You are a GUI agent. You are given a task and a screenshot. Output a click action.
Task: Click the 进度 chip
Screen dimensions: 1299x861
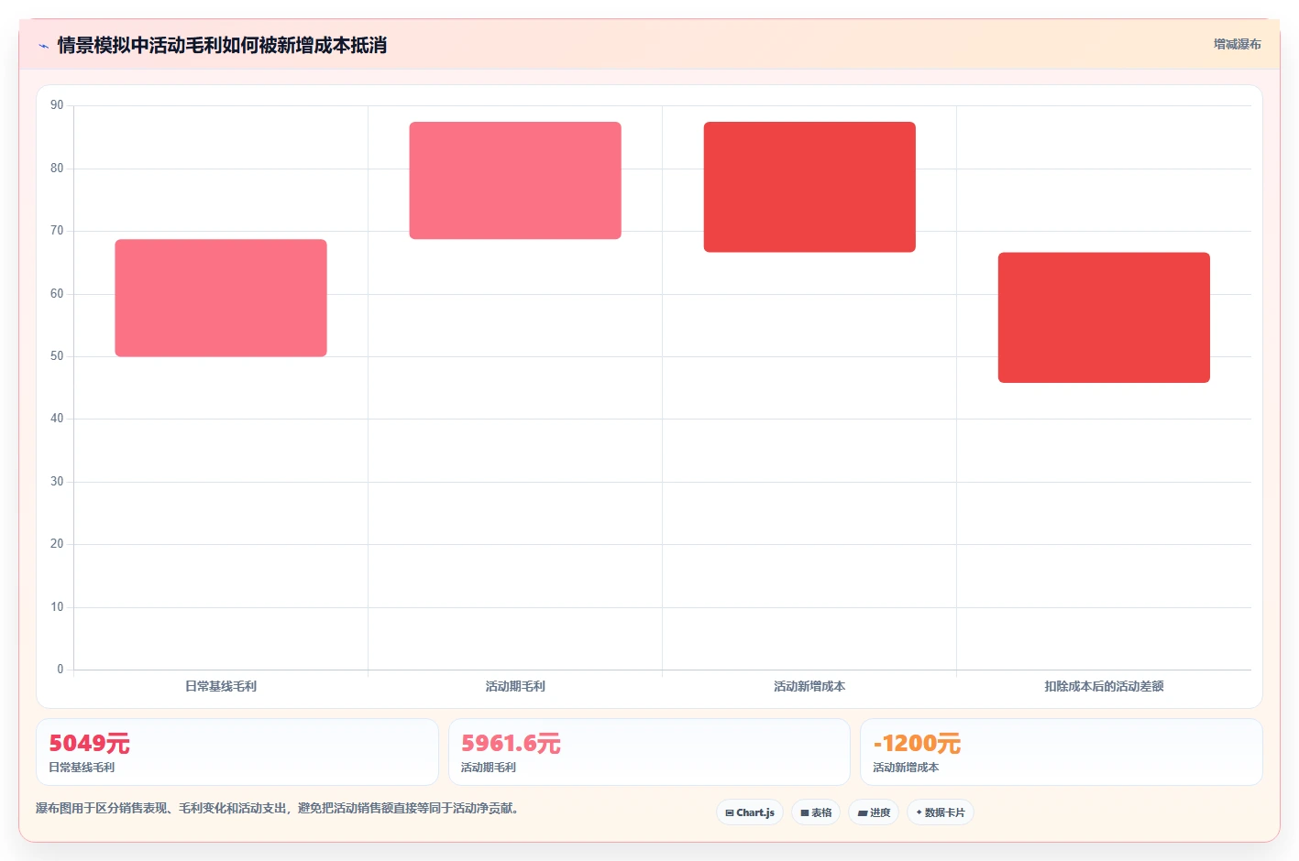click(x=874, y=812)
